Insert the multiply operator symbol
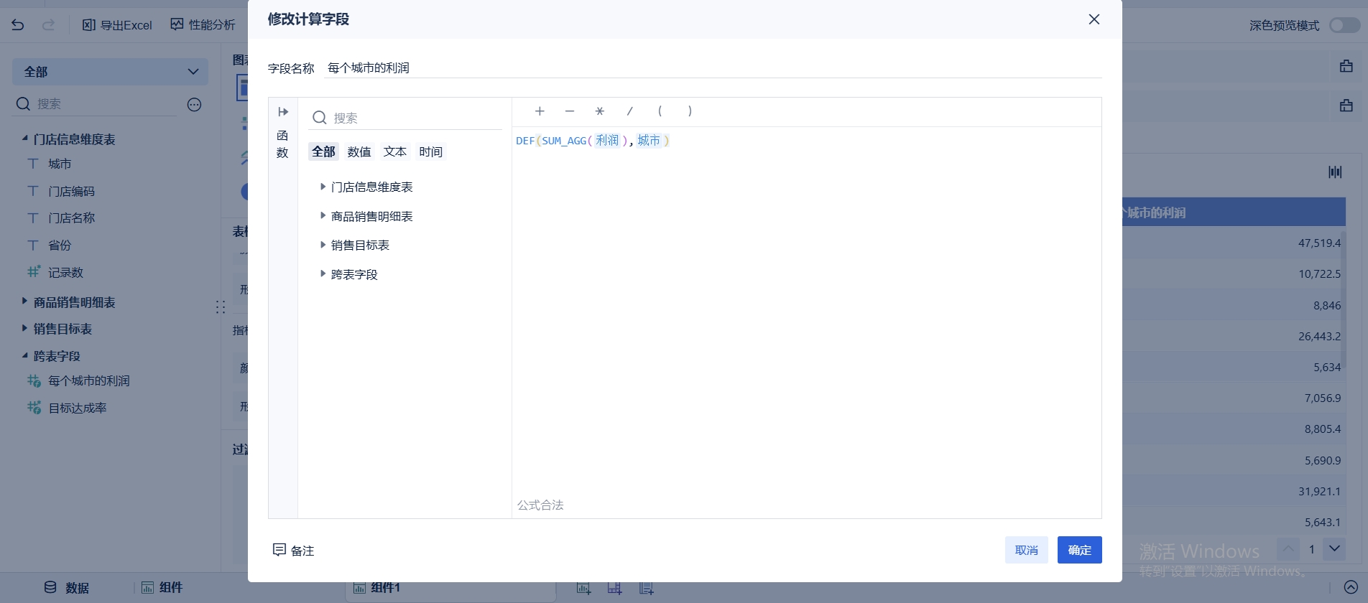 point(599,111)
